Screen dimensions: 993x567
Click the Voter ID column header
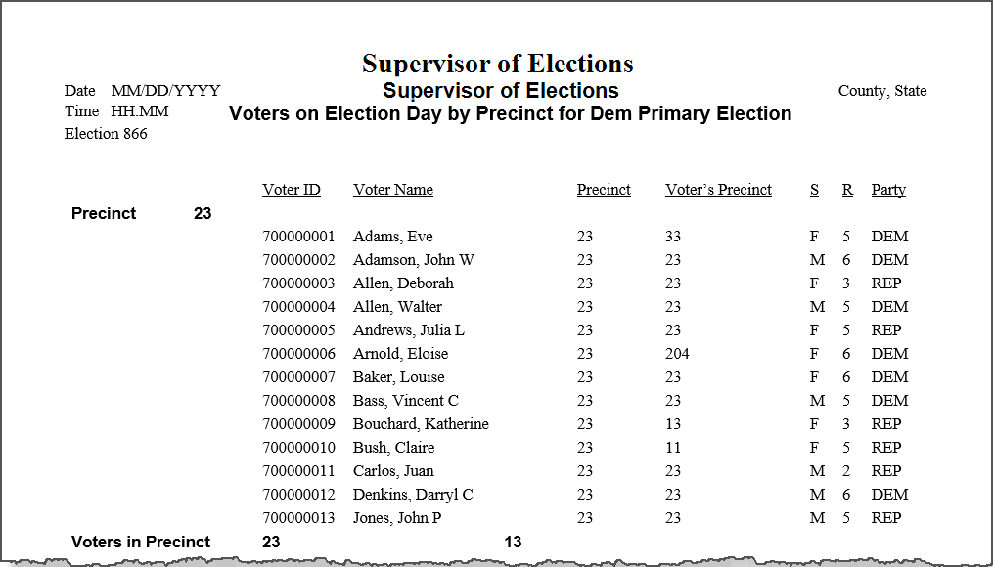[292, 190]
